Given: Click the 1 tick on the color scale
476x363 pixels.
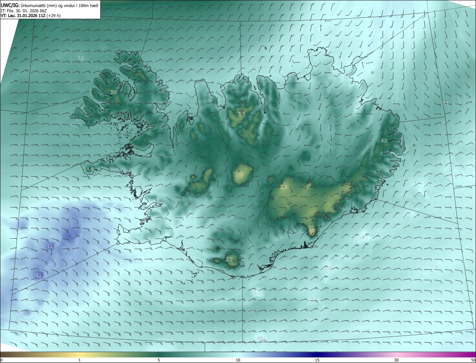Looking at the screenshot, I should pyautogui.click(x=80, y=360).
